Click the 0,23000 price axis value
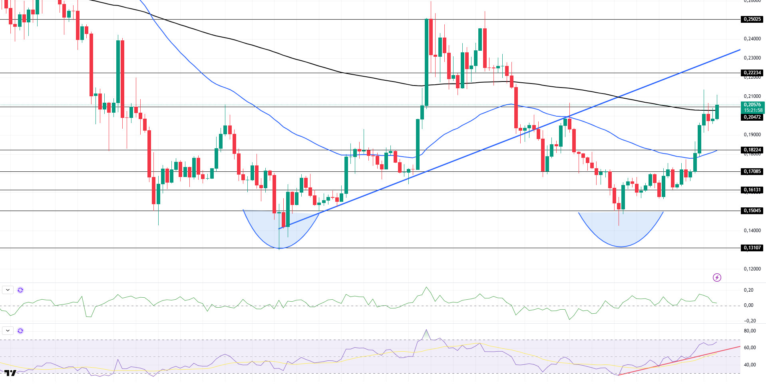This screenshot has height=384, width=766. (752, 58)
